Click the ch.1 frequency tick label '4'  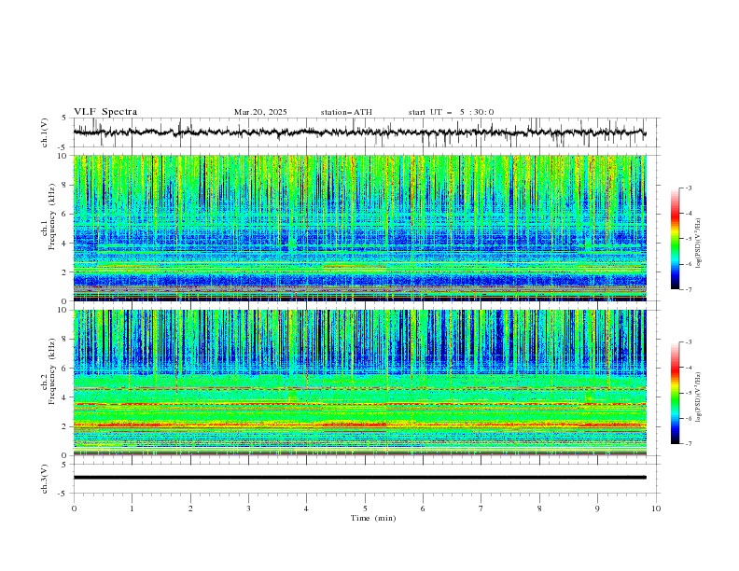click(x=66, y=244)
